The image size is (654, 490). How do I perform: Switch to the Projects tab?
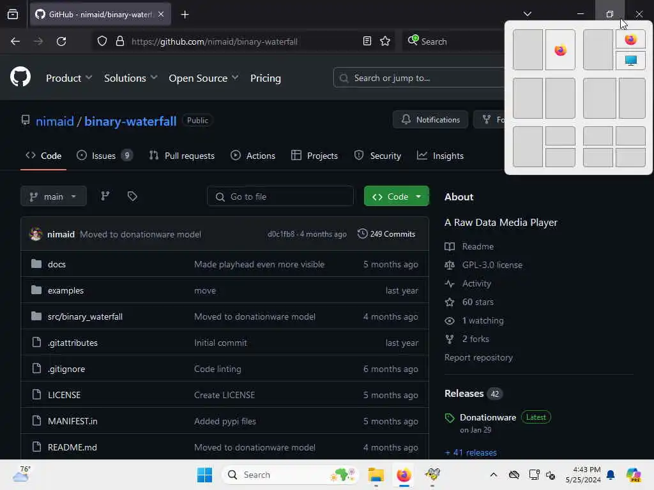pos(314,156)
